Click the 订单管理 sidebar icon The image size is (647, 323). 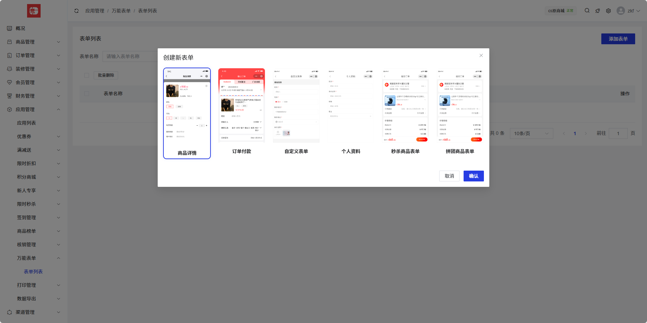coord(9,55)
